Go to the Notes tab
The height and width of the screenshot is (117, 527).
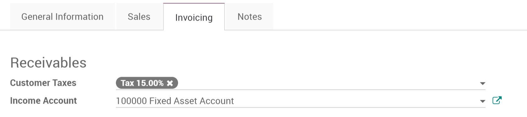(x=250, y=17)
